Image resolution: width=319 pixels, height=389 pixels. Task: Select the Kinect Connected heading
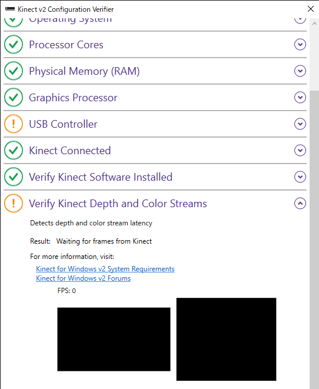69,151
